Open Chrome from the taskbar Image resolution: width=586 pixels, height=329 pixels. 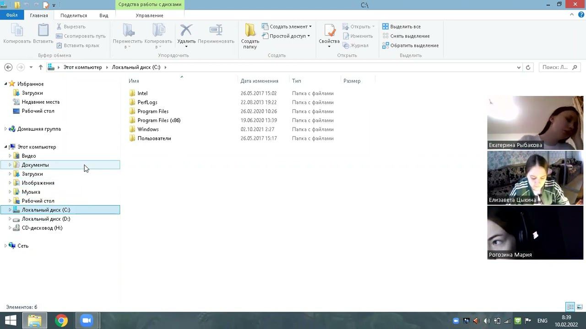61,320
